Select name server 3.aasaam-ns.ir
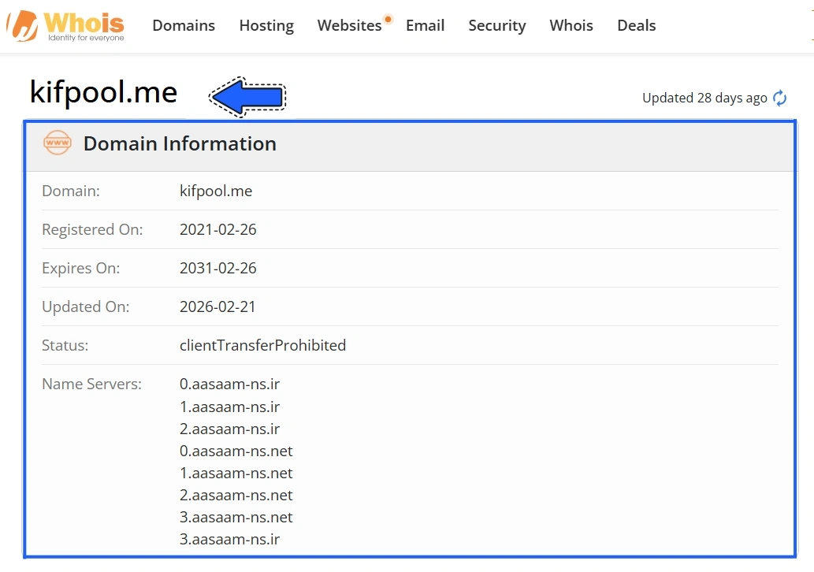814x572 pixels. [229, 539]
